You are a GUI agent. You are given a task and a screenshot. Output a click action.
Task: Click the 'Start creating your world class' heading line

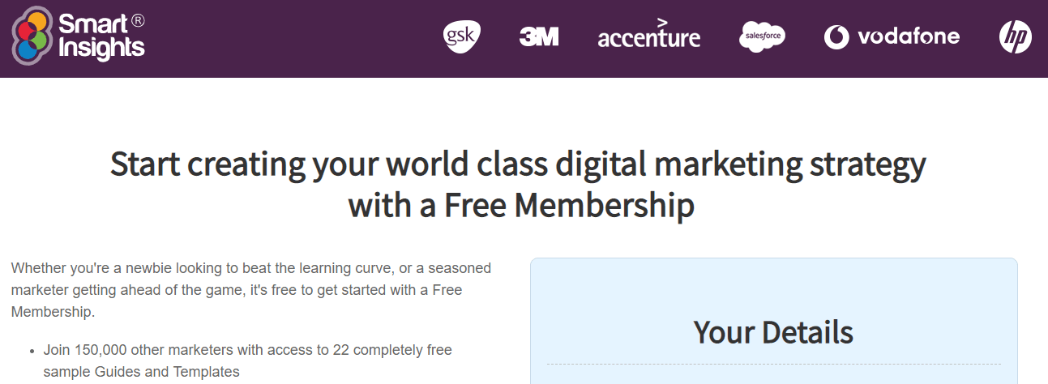pyautogui.click(x=518, y=164)
